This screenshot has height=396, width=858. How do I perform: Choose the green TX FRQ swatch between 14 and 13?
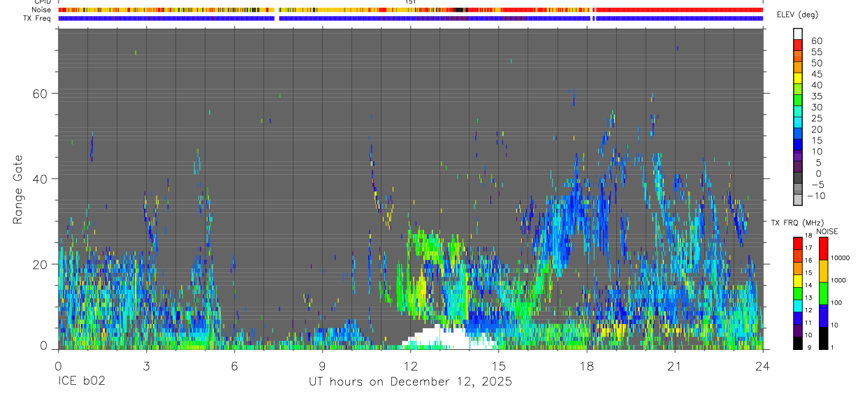(798, 293)
